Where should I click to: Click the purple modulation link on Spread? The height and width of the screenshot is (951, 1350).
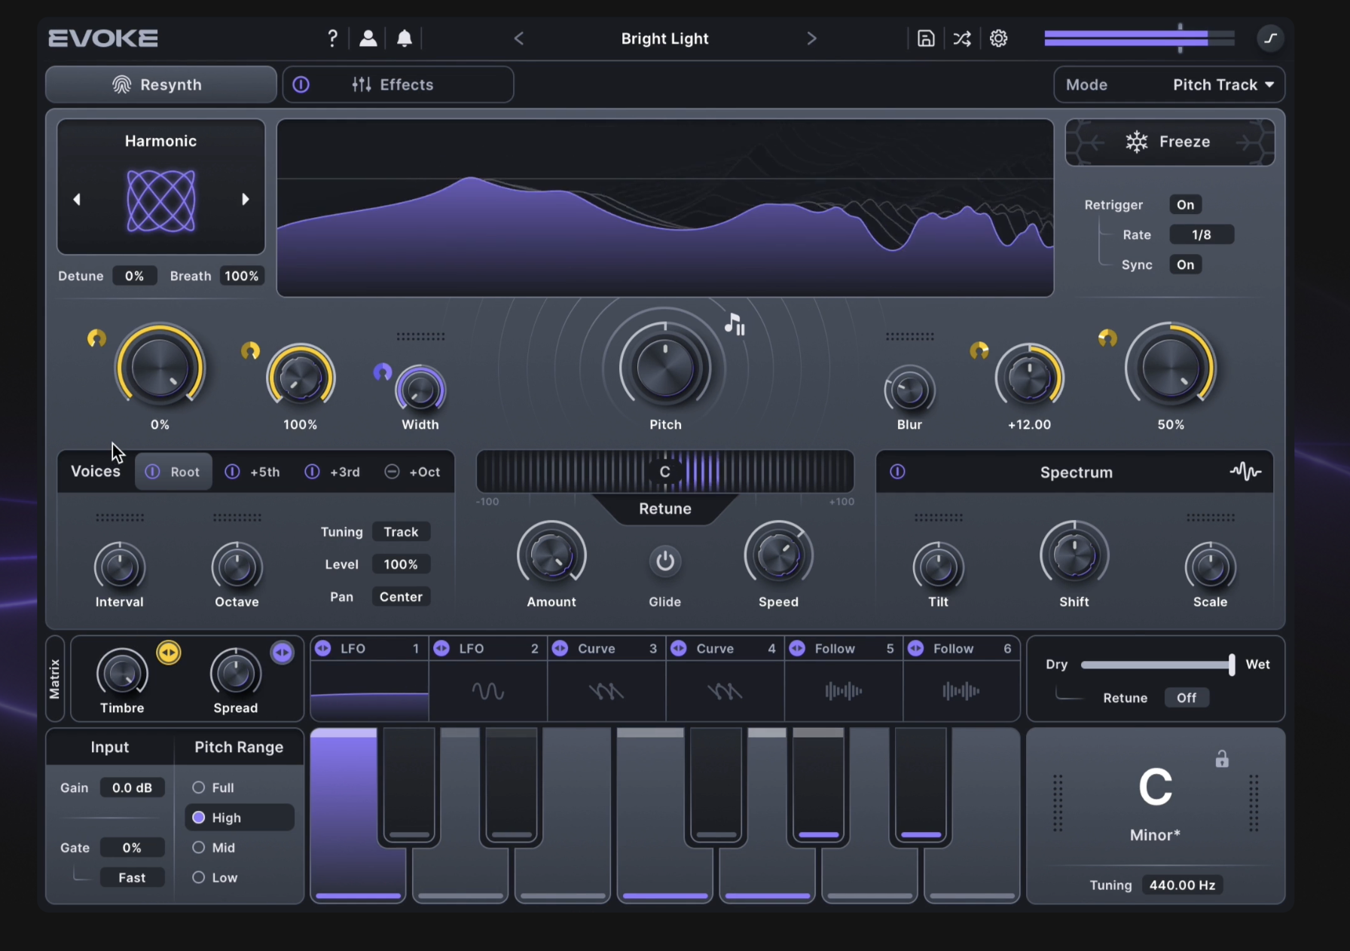(x=283, y=652)
